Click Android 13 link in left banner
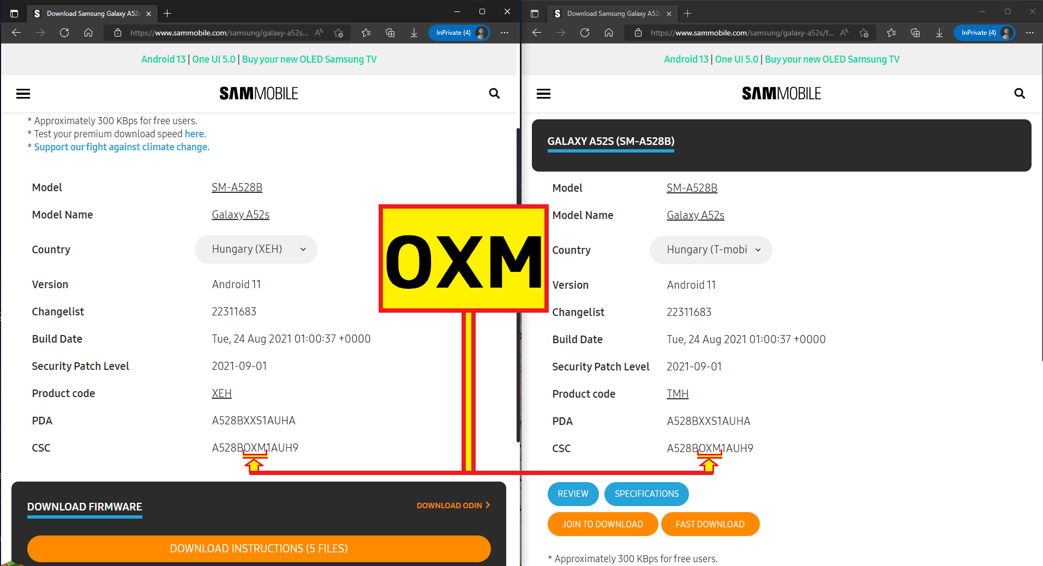 163,59
